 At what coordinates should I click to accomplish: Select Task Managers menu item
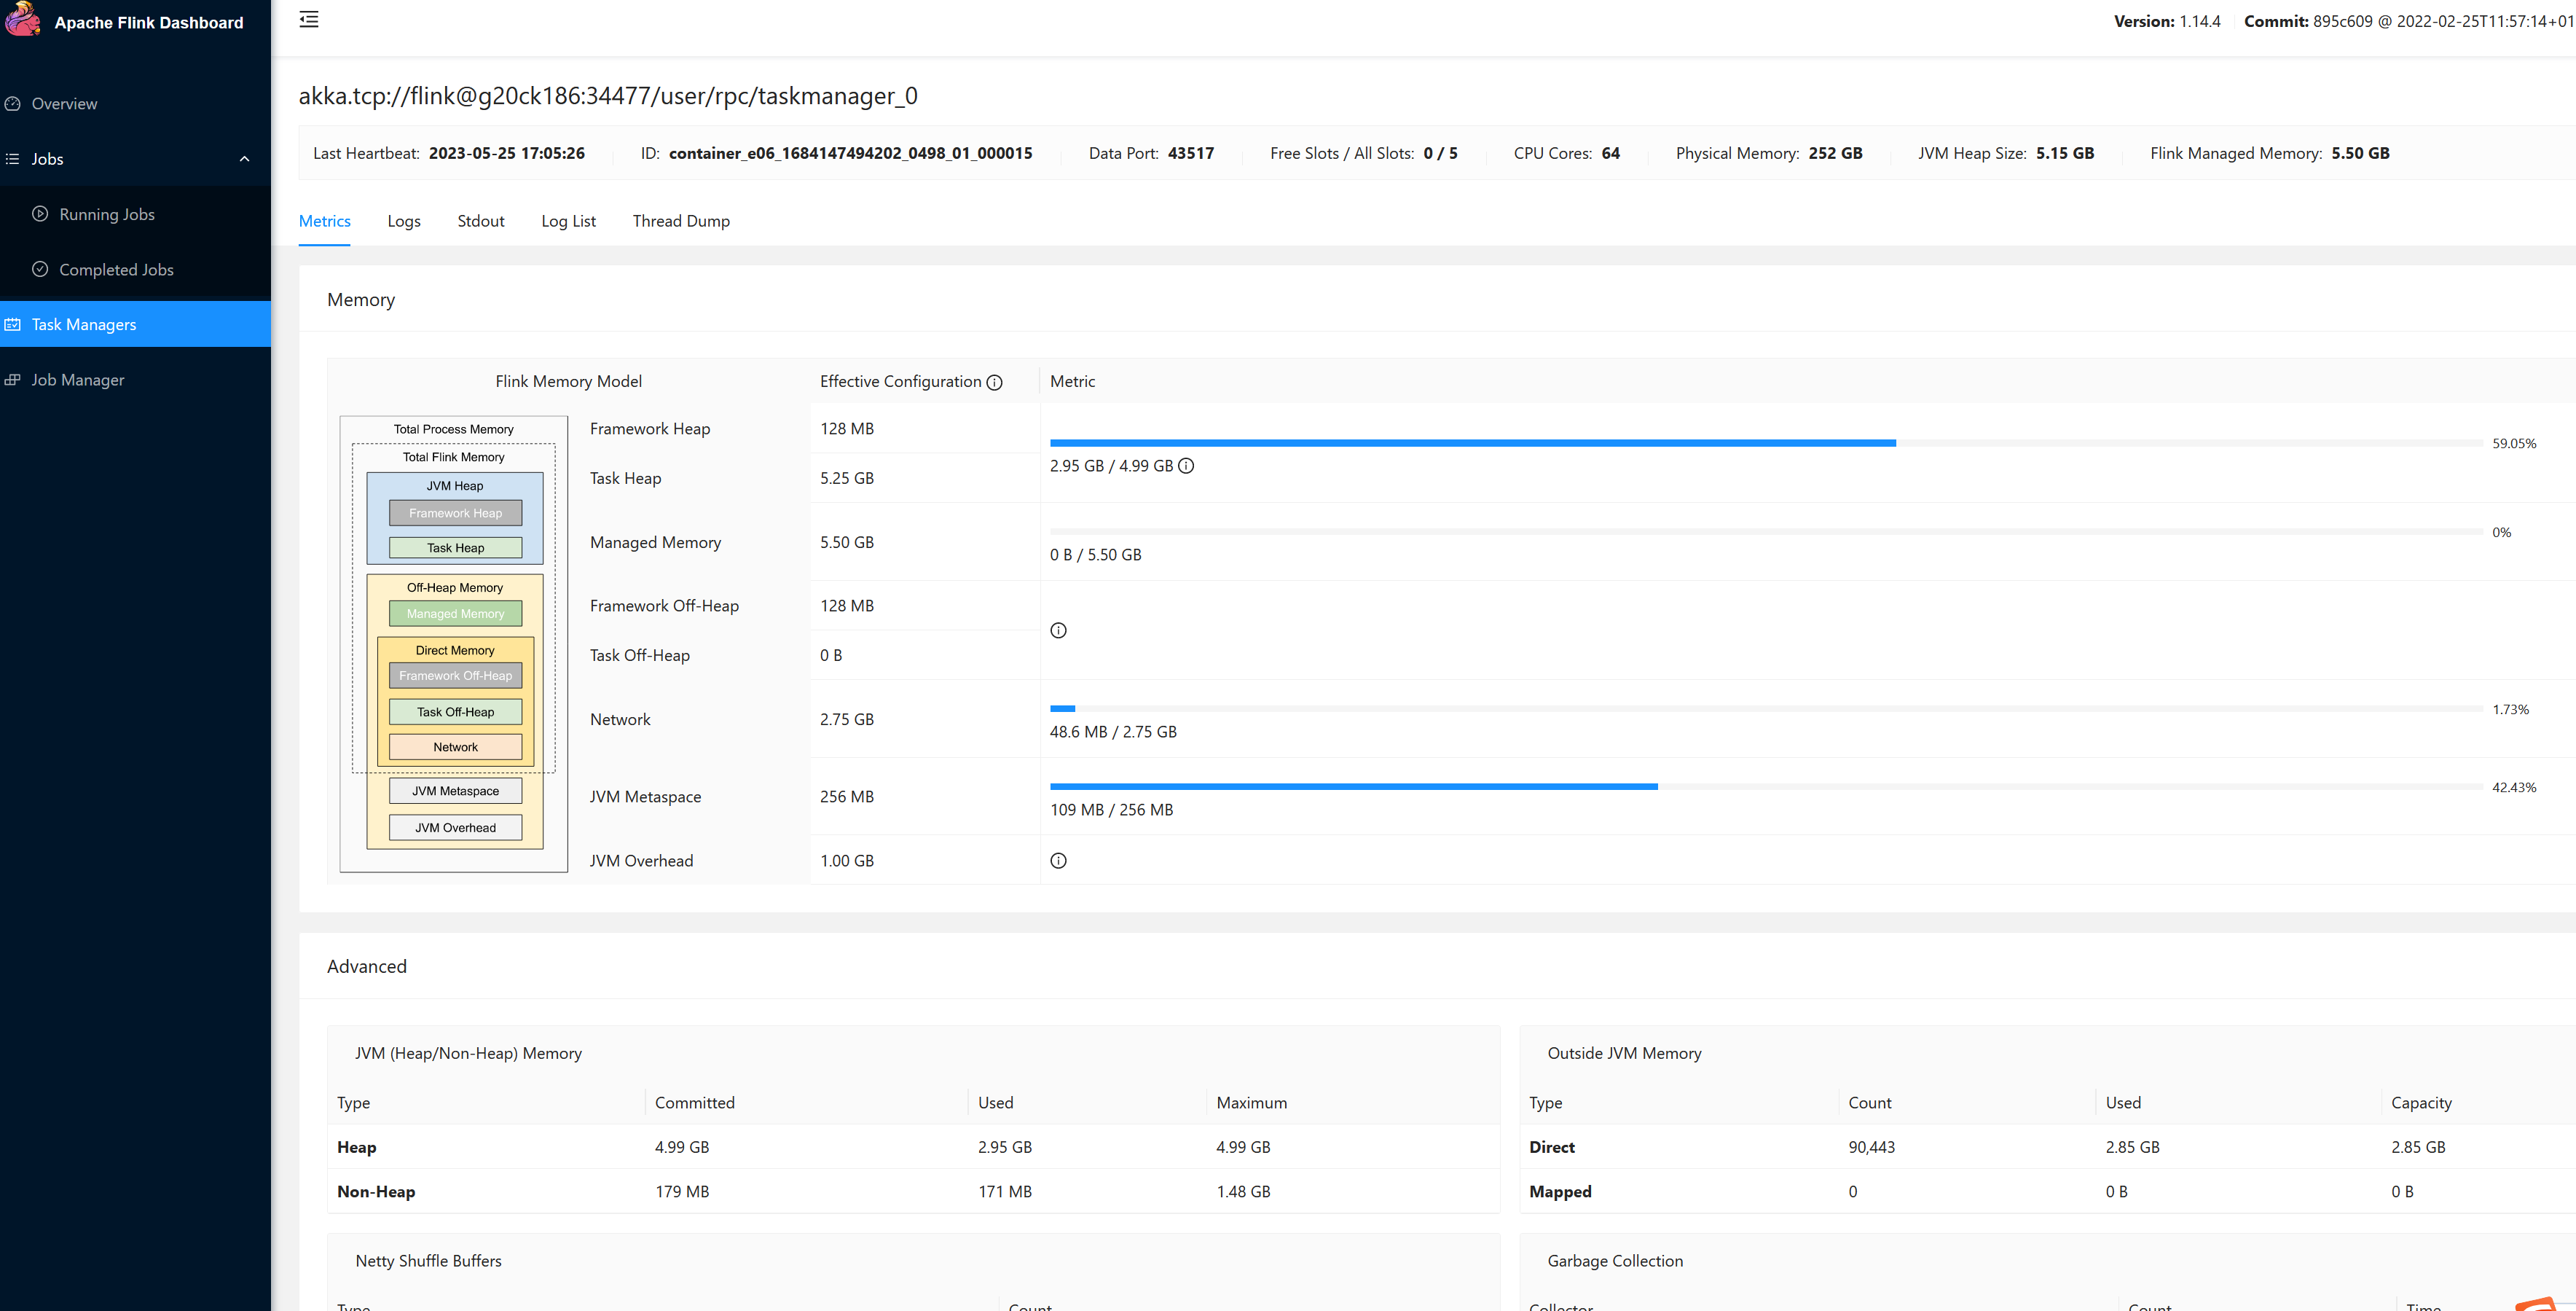(84, 325)
